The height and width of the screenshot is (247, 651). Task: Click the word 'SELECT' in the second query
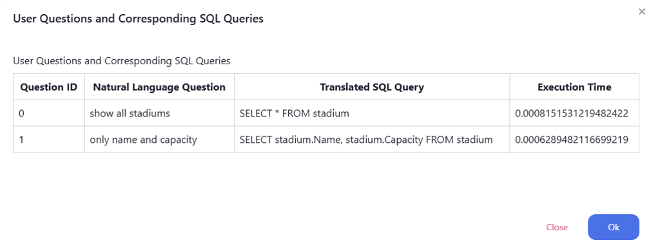pos(256,140)
